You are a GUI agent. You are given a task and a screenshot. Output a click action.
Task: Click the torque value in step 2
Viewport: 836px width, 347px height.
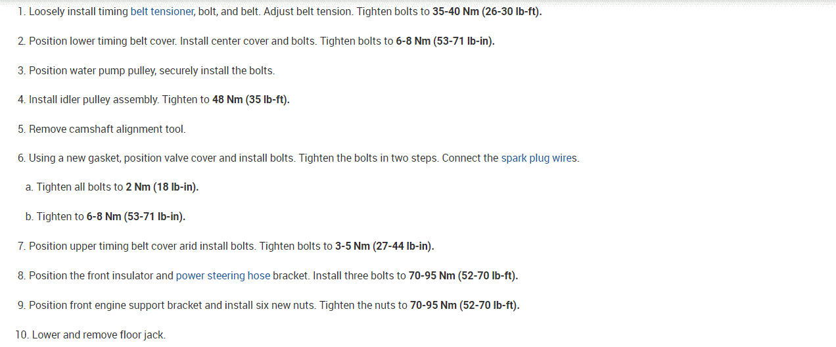pos(445,41)
